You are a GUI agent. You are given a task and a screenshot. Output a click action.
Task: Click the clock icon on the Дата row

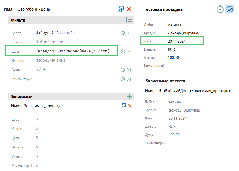pyautogui.click(x=123, y=51)
